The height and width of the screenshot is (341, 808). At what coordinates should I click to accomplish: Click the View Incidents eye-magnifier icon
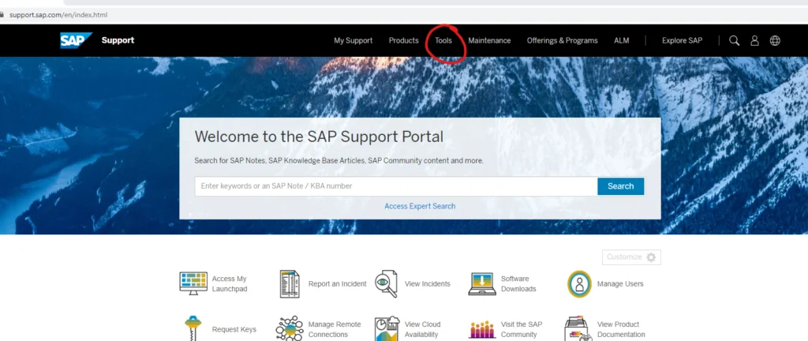pyautogui.click(x=386, y=284)
